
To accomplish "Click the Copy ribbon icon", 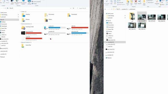I will (111, 2).
